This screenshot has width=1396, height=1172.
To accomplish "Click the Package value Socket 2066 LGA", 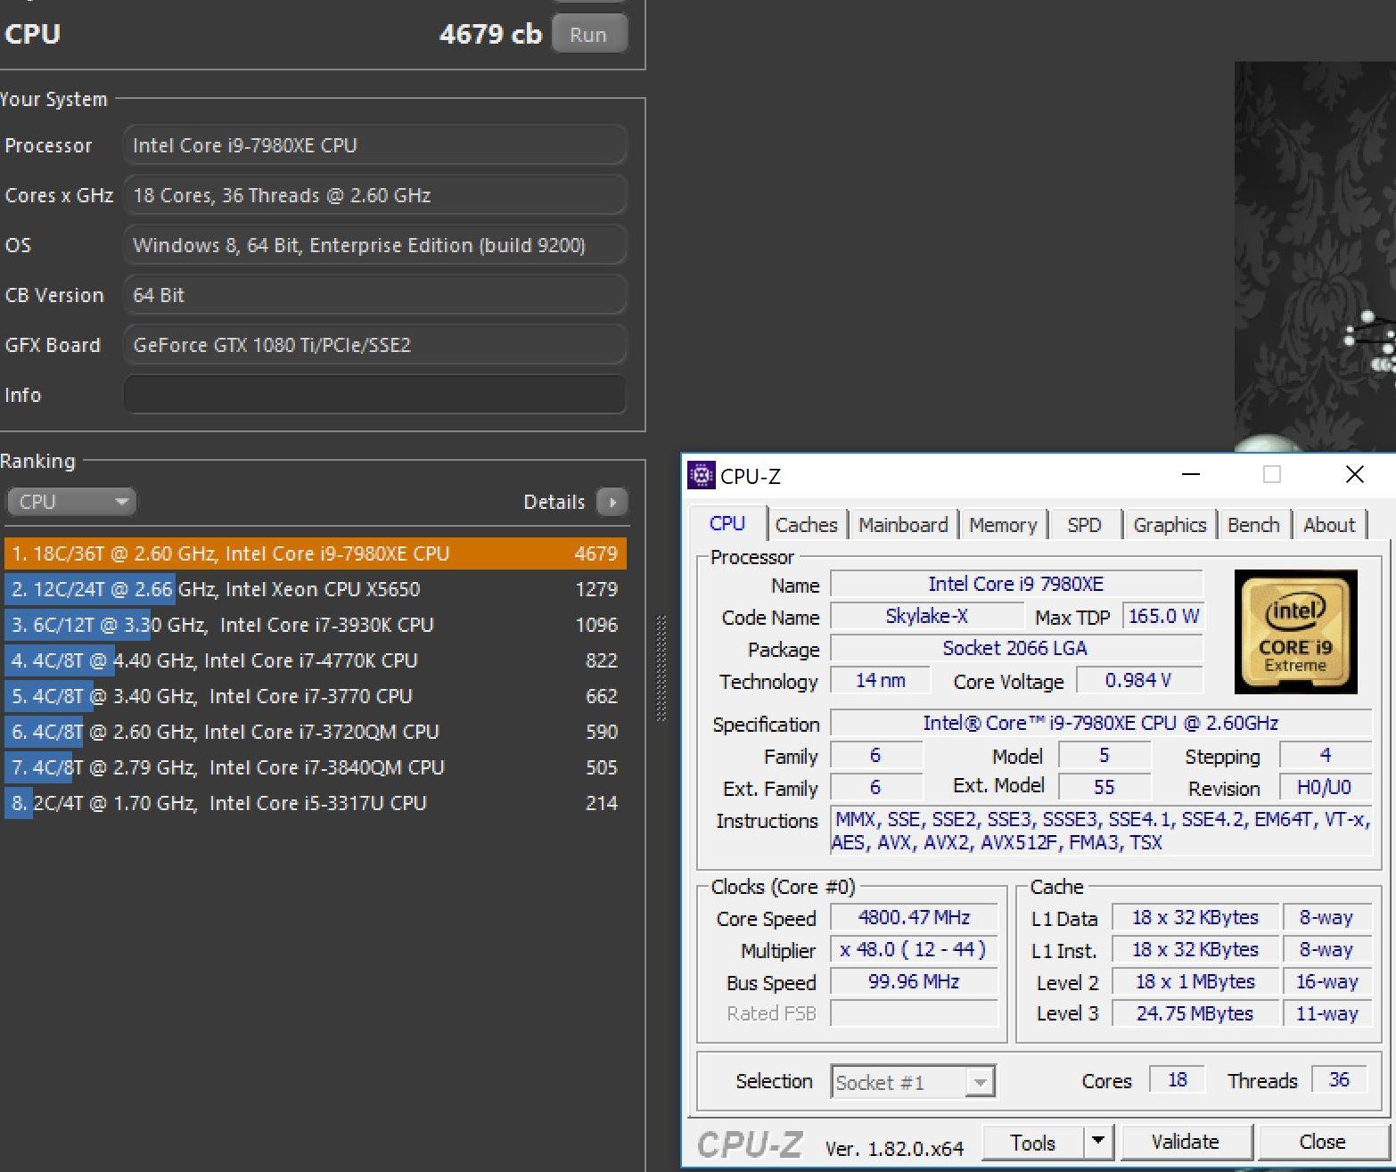I will point(1015,648).
